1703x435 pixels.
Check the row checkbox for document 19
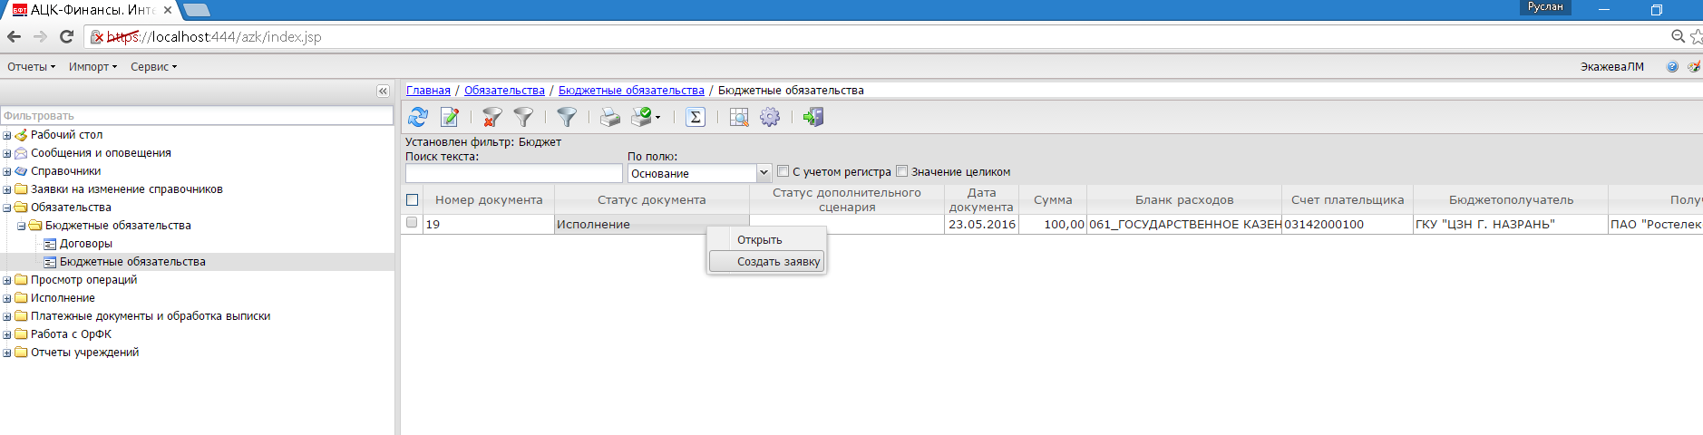pos(413,223)
